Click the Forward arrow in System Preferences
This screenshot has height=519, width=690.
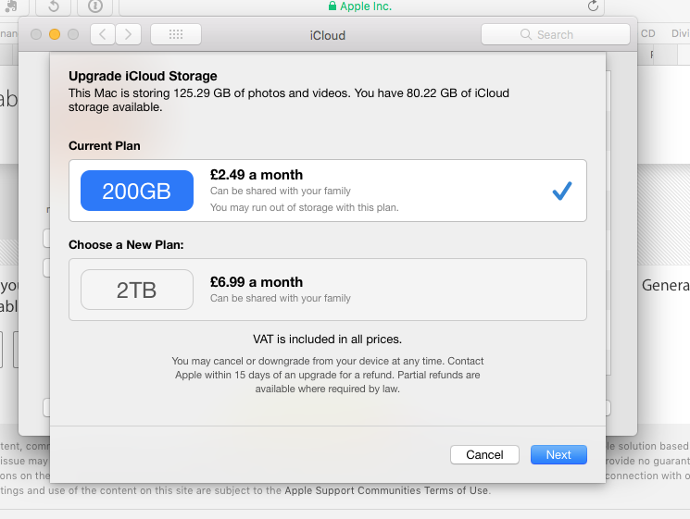coord(129,35)
